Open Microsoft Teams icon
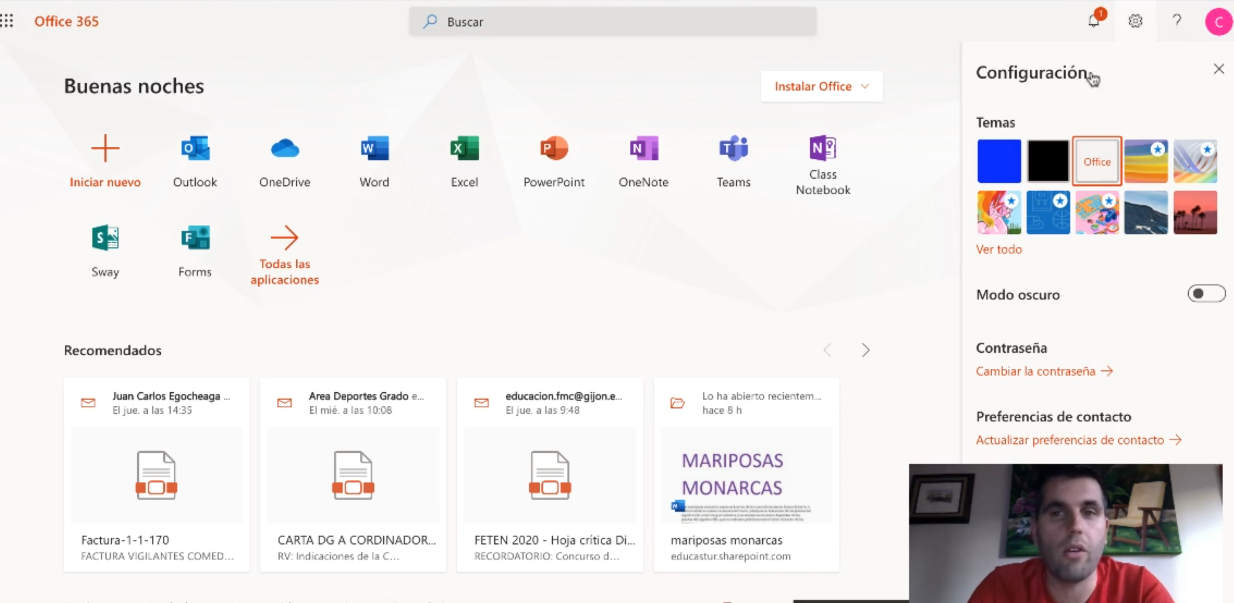The height and width of the screenshot is (603, 1234). tap(733, 149)
